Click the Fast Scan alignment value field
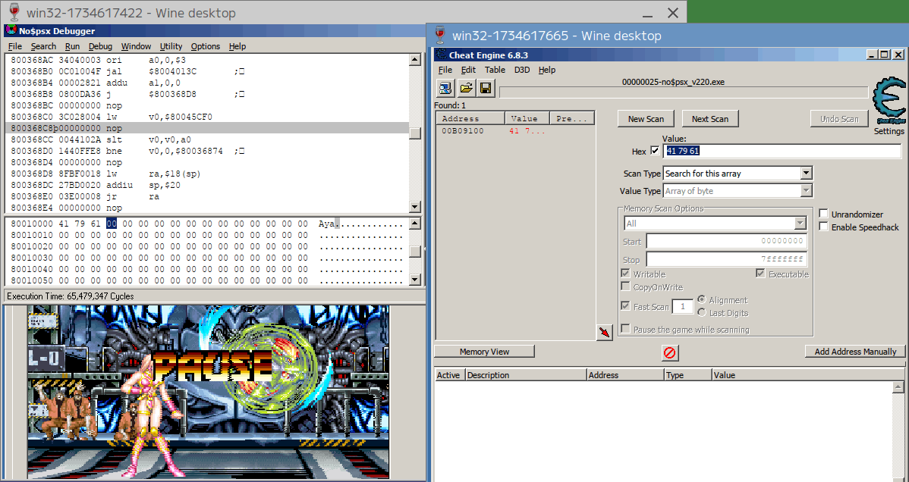 pos(682,306)
